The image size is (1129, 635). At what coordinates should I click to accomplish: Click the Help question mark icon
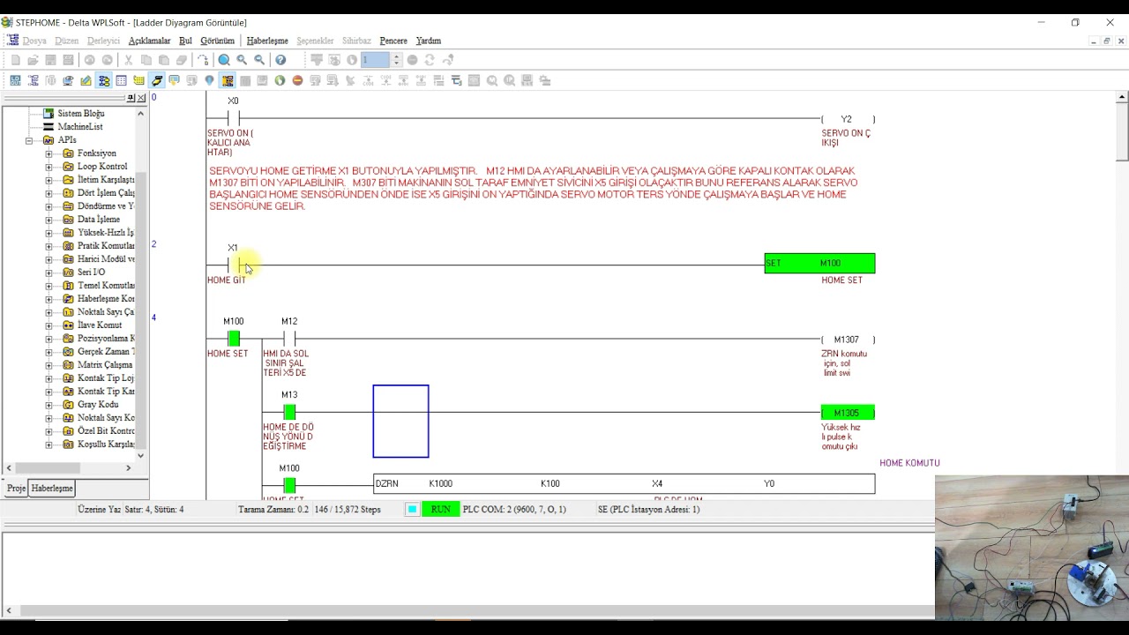[x=280, y=60]
